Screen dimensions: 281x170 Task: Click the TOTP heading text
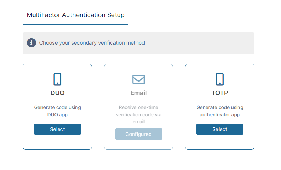220,93
